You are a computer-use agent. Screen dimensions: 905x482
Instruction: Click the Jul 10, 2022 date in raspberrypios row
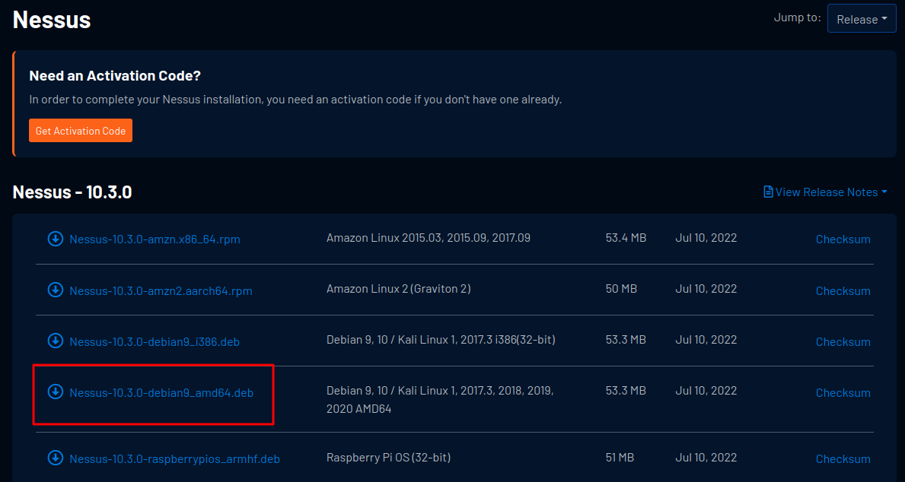point(706,458)
